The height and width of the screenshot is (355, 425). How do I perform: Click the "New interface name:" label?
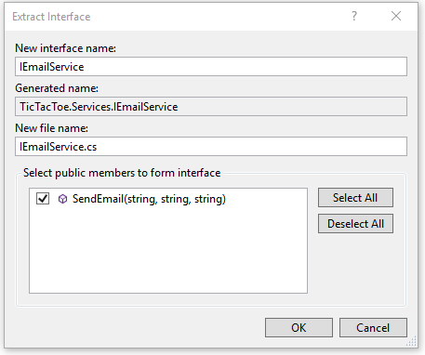coord(65,48)
